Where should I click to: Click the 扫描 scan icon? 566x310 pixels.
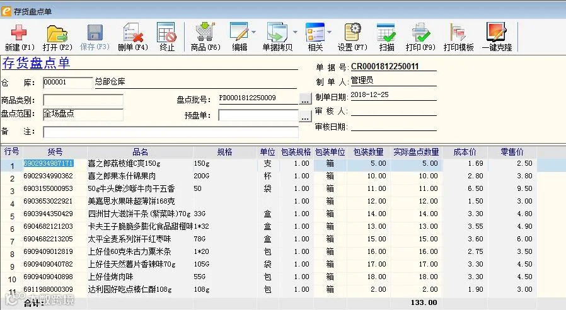(x=386, y=33)
